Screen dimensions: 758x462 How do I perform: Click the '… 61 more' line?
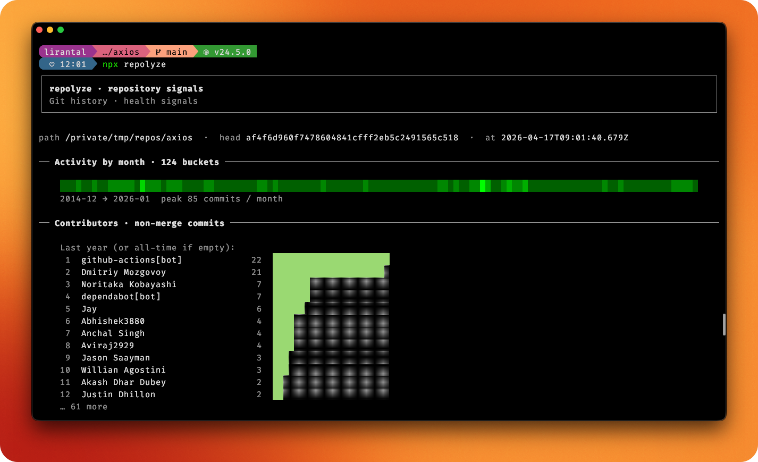point(83,407)
